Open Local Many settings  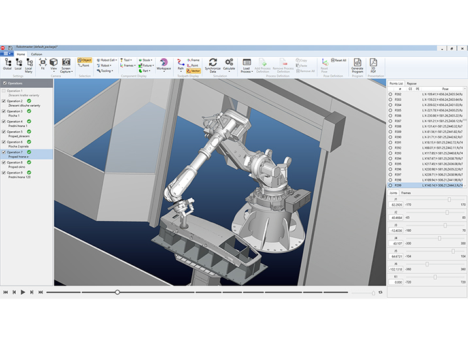[x=29, y=65]
